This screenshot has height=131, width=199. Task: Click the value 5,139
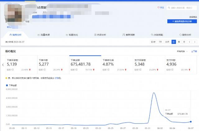pos(12,64)
